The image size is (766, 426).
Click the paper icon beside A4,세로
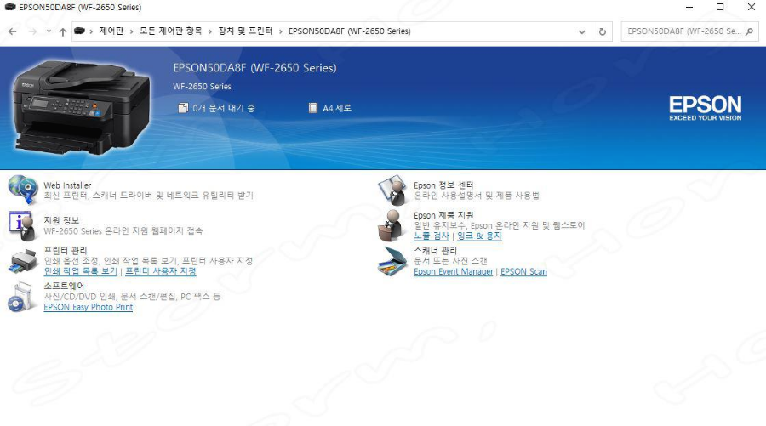pos(313,108)
